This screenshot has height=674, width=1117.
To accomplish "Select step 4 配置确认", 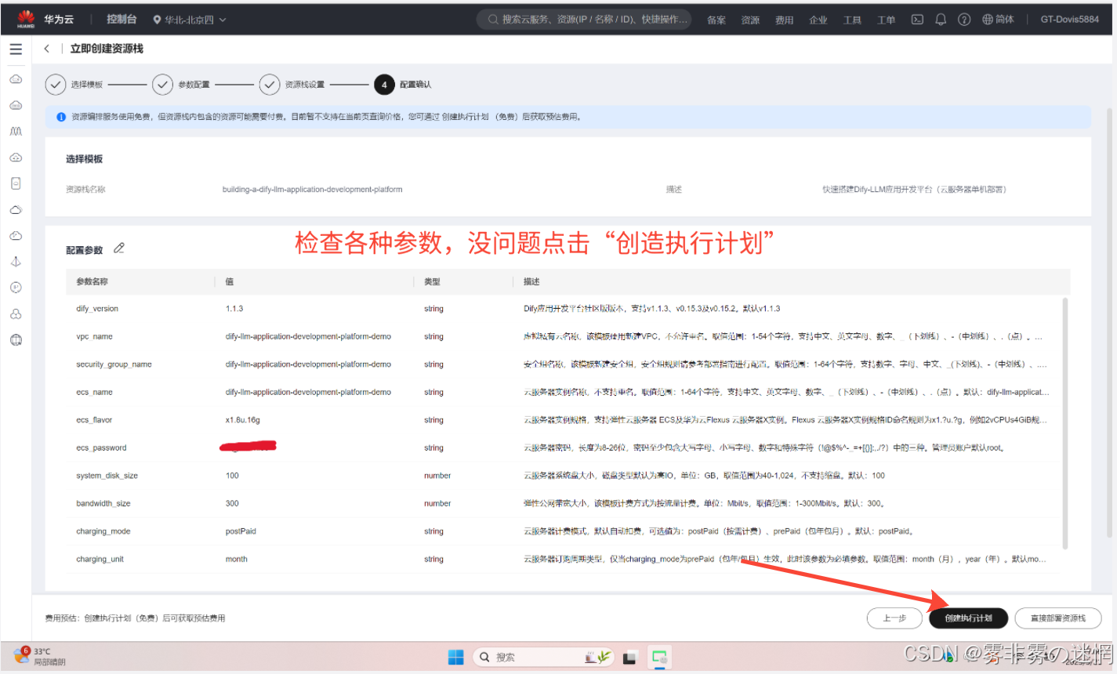I will pos(403,85).
